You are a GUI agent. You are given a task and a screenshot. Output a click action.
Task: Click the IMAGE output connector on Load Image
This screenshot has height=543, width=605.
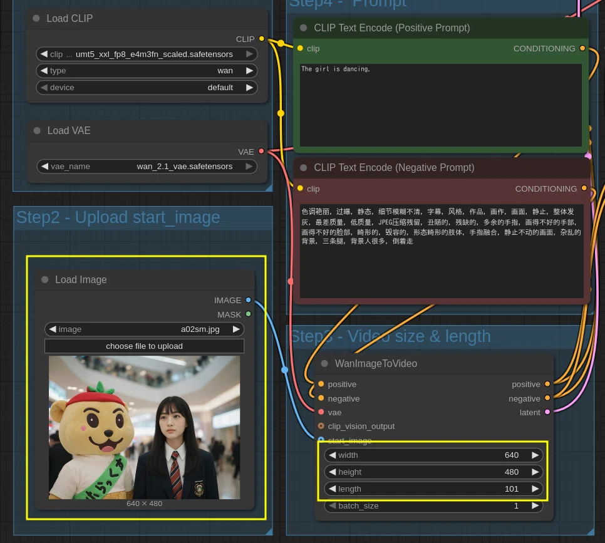[249, 300]
